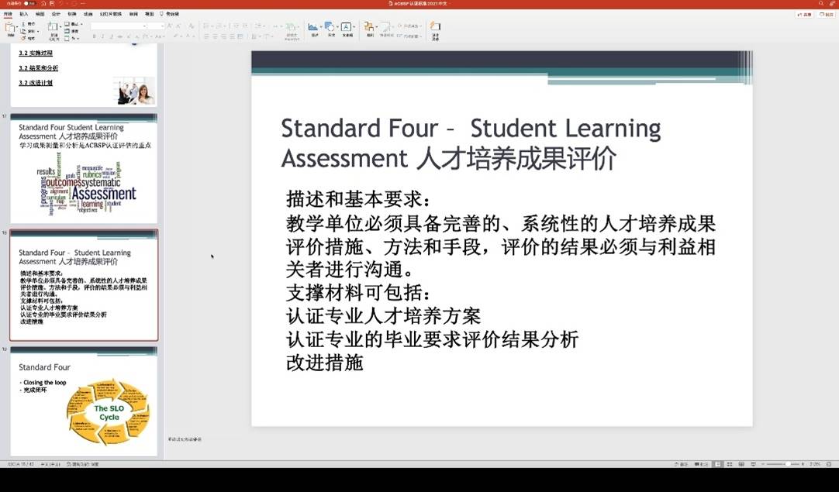Image resolution: width=839 pixels, height=492 pixels.
Task: Switch to Slide Sorter view
Action: click(x=730, y=464)
